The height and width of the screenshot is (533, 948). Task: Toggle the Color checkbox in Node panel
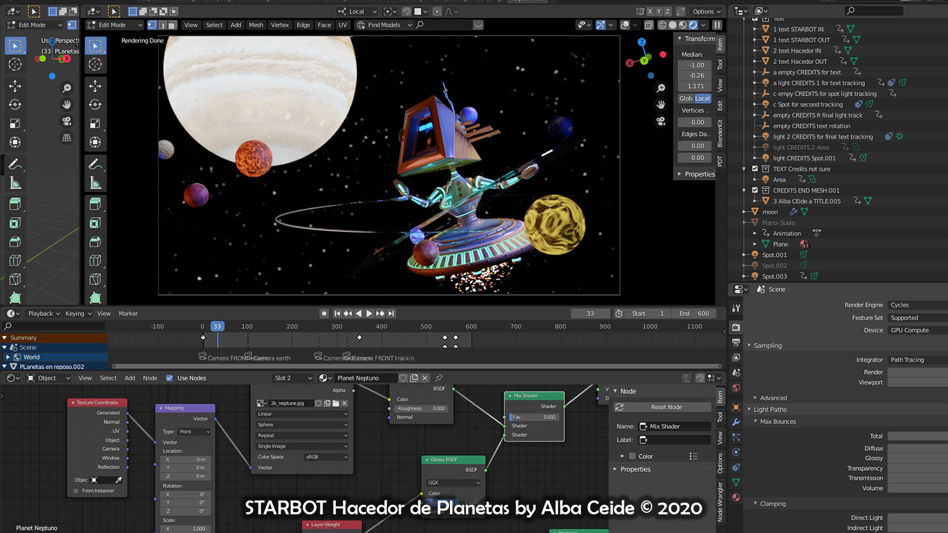[x=632, y=456]
